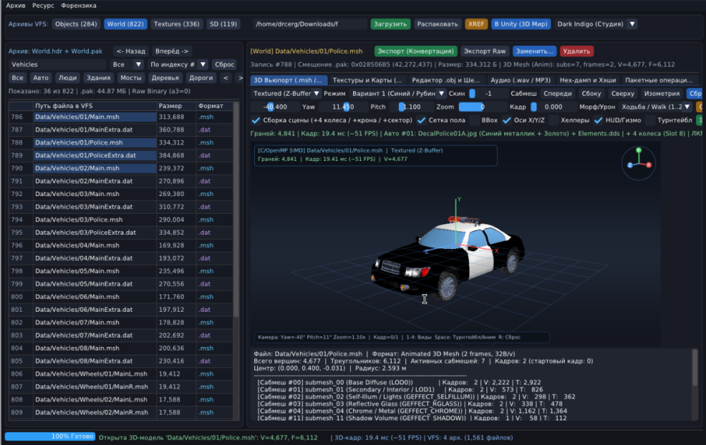
Task: Open the Dark Indigo (Студия) theme dropdown
Action: (595, 24)
